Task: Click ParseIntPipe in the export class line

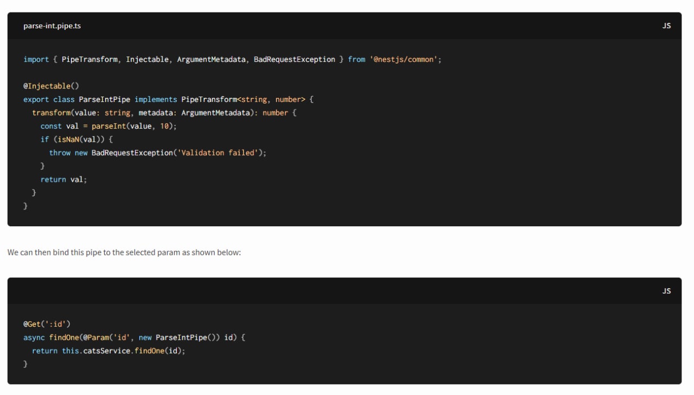Action: (x=104, y=99)
